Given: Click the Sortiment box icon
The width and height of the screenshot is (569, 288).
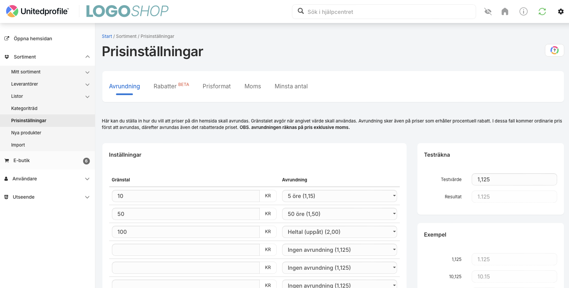Looking at the screenshot, I should coord(7,57).
